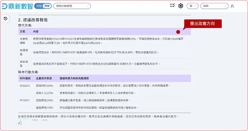Open the user profile icon

coord(232,6)
